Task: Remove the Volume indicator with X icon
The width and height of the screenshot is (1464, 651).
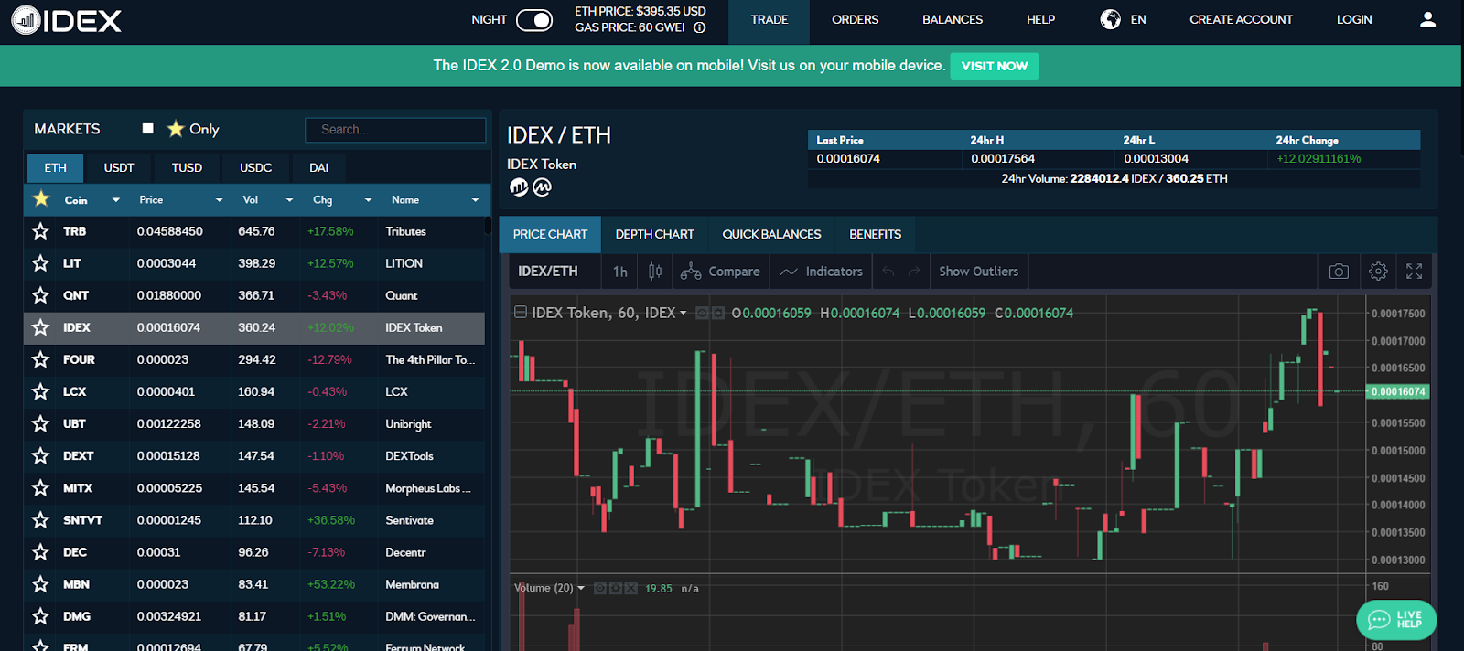Action: (630, 589)
